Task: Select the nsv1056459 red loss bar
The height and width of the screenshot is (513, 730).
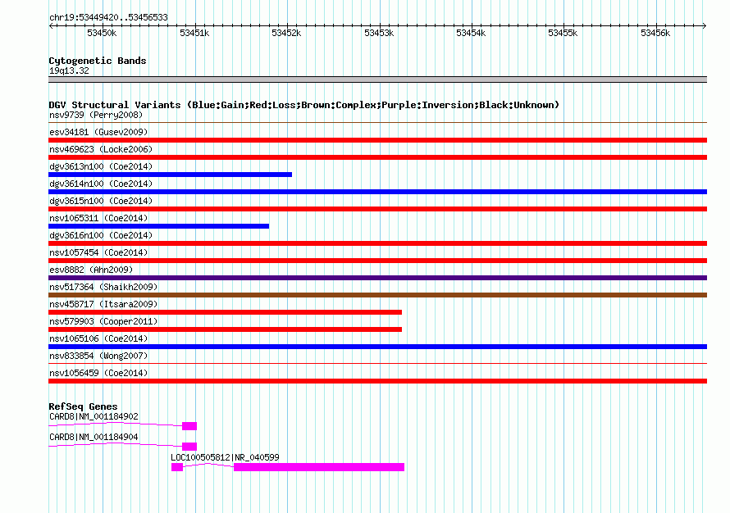Action: click(377, 381)
